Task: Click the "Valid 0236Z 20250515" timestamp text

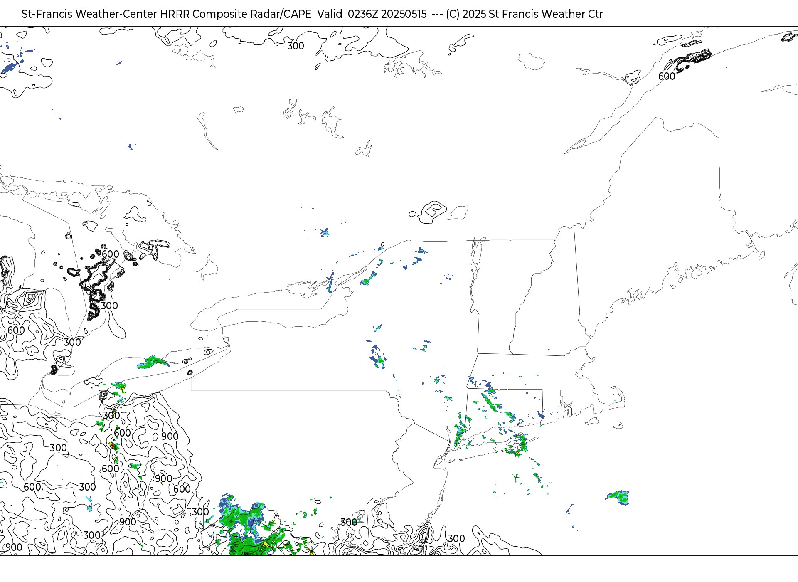Action: click(372, 14)
